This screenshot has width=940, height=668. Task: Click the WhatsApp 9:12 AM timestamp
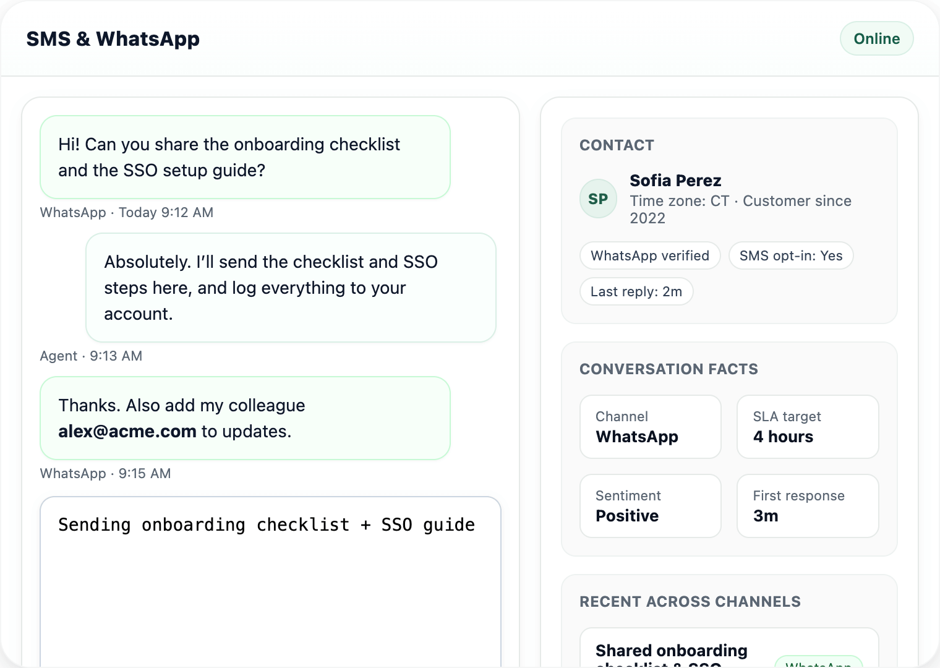tap(126, 212)
